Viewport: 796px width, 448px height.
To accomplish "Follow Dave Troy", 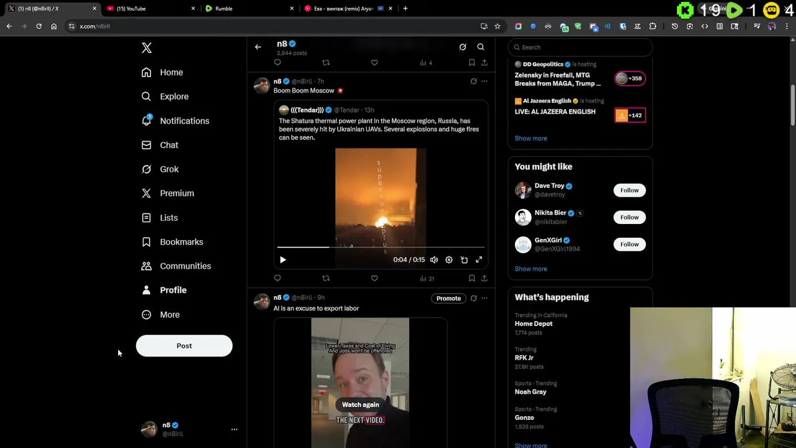I will point(629,190).
